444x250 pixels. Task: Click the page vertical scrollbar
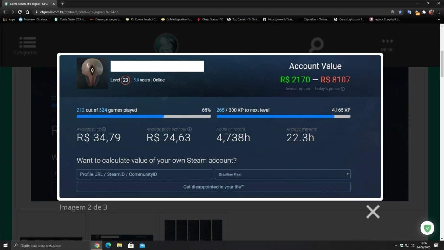pos(441,63)
